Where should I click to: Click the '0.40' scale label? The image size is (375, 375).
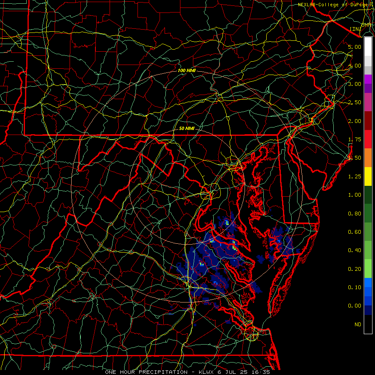pyautogui.click(x=355, y=250)
